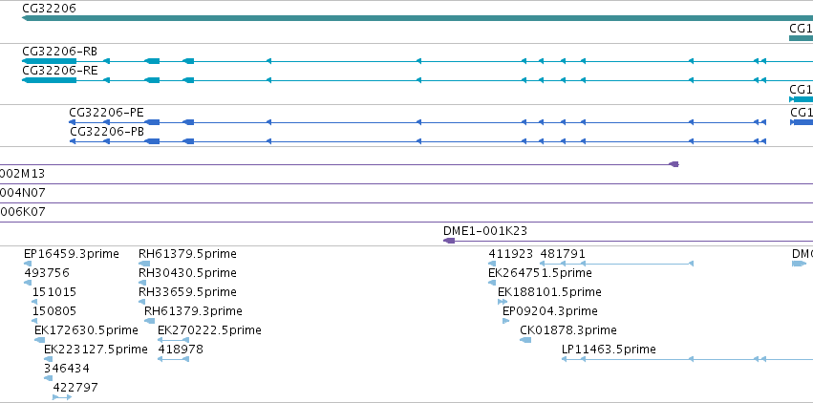This screenshot has height=403, width=813.
Task: Click the 422797 feature glyph
Action: click(x=62, y=397)
